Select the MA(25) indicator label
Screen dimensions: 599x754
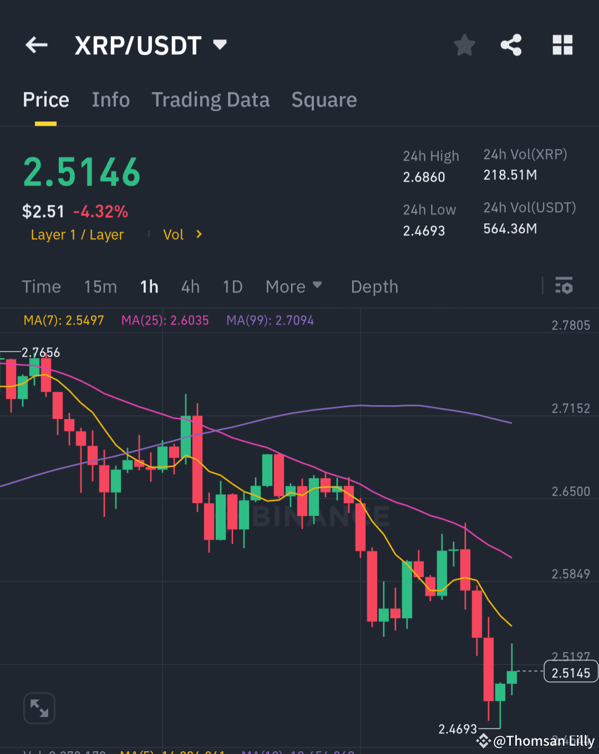coord(165,320)
